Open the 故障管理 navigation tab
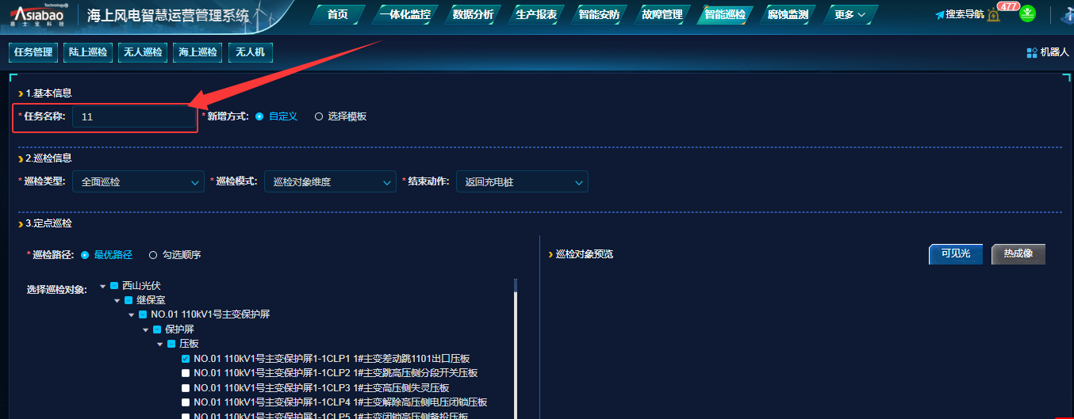The width and height of the screenshot is (1074, 419). [x=662, y=14]
